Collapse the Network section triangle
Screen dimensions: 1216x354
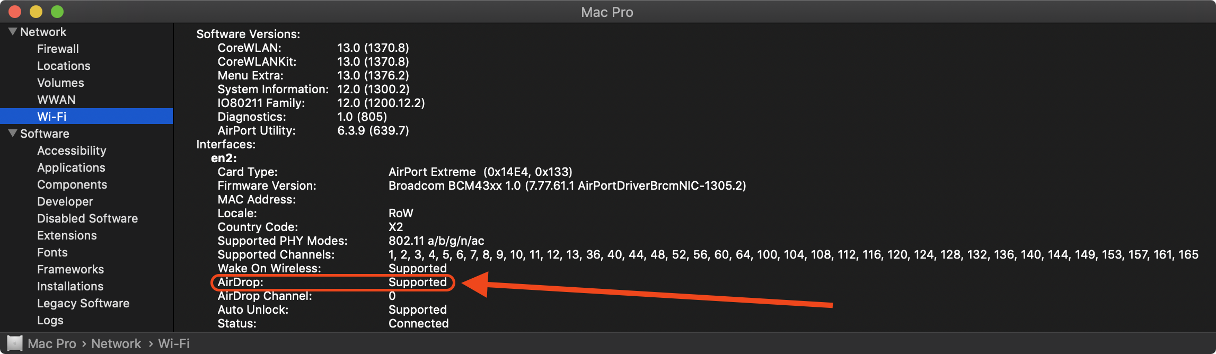tap(13, 32)
